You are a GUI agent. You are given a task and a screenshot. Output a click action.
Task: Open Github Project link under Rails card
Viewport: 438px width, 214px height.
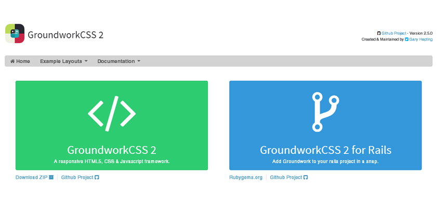click(x=289, y=178)
